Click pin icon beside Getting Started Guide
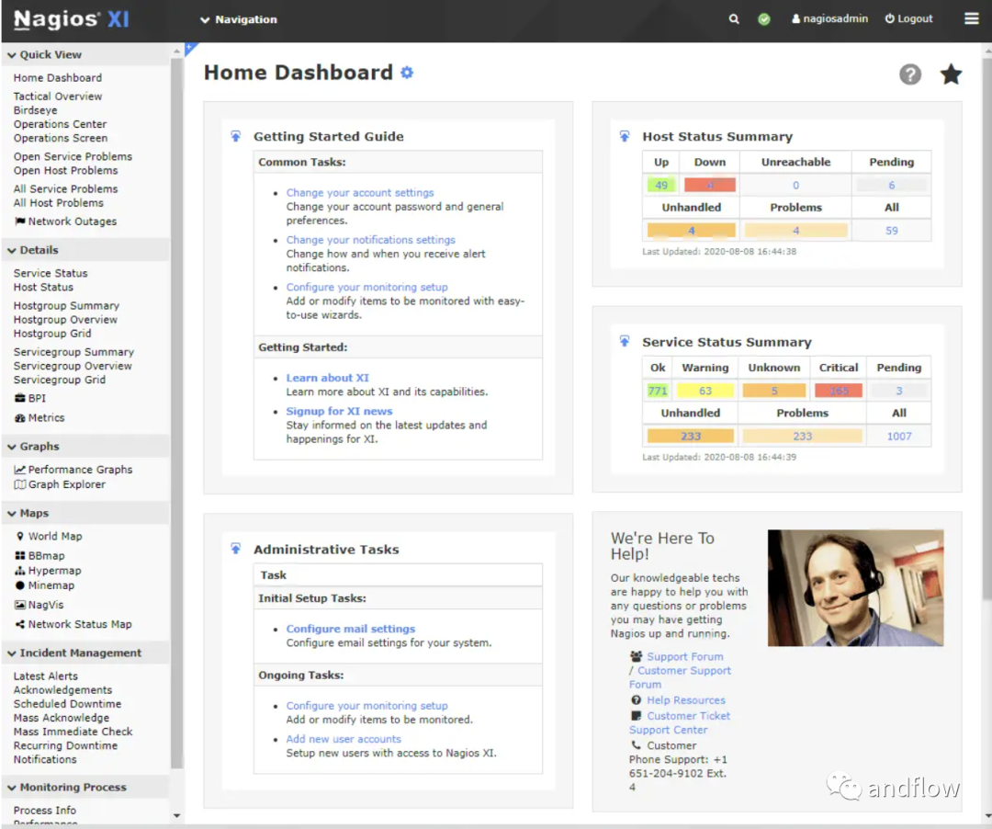 [x=236, y=137]
